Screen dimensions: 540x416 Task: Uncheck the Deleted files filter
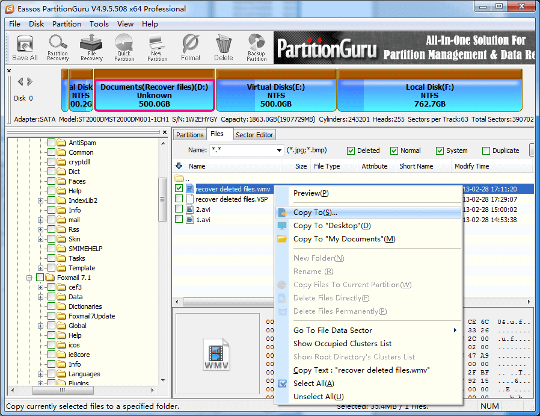coord(351,151)
